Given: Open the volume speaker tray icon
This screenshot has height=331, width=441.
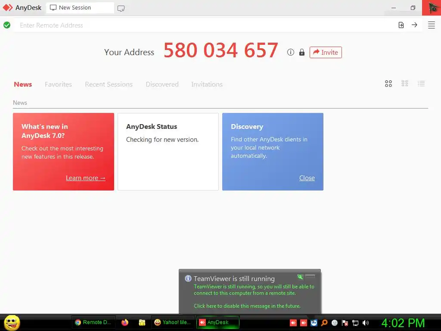Looking at the screenshot, I should [x=366, y=322].
